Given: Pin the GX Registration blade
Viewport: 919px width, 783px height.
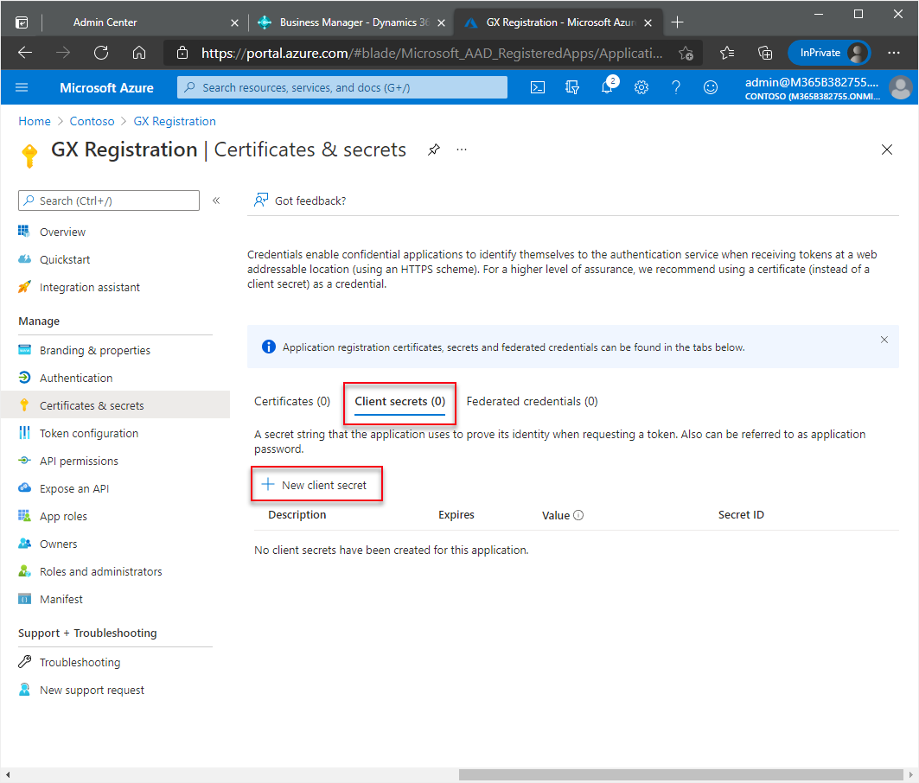Looking at the screenshot, I should pos(434,150).
